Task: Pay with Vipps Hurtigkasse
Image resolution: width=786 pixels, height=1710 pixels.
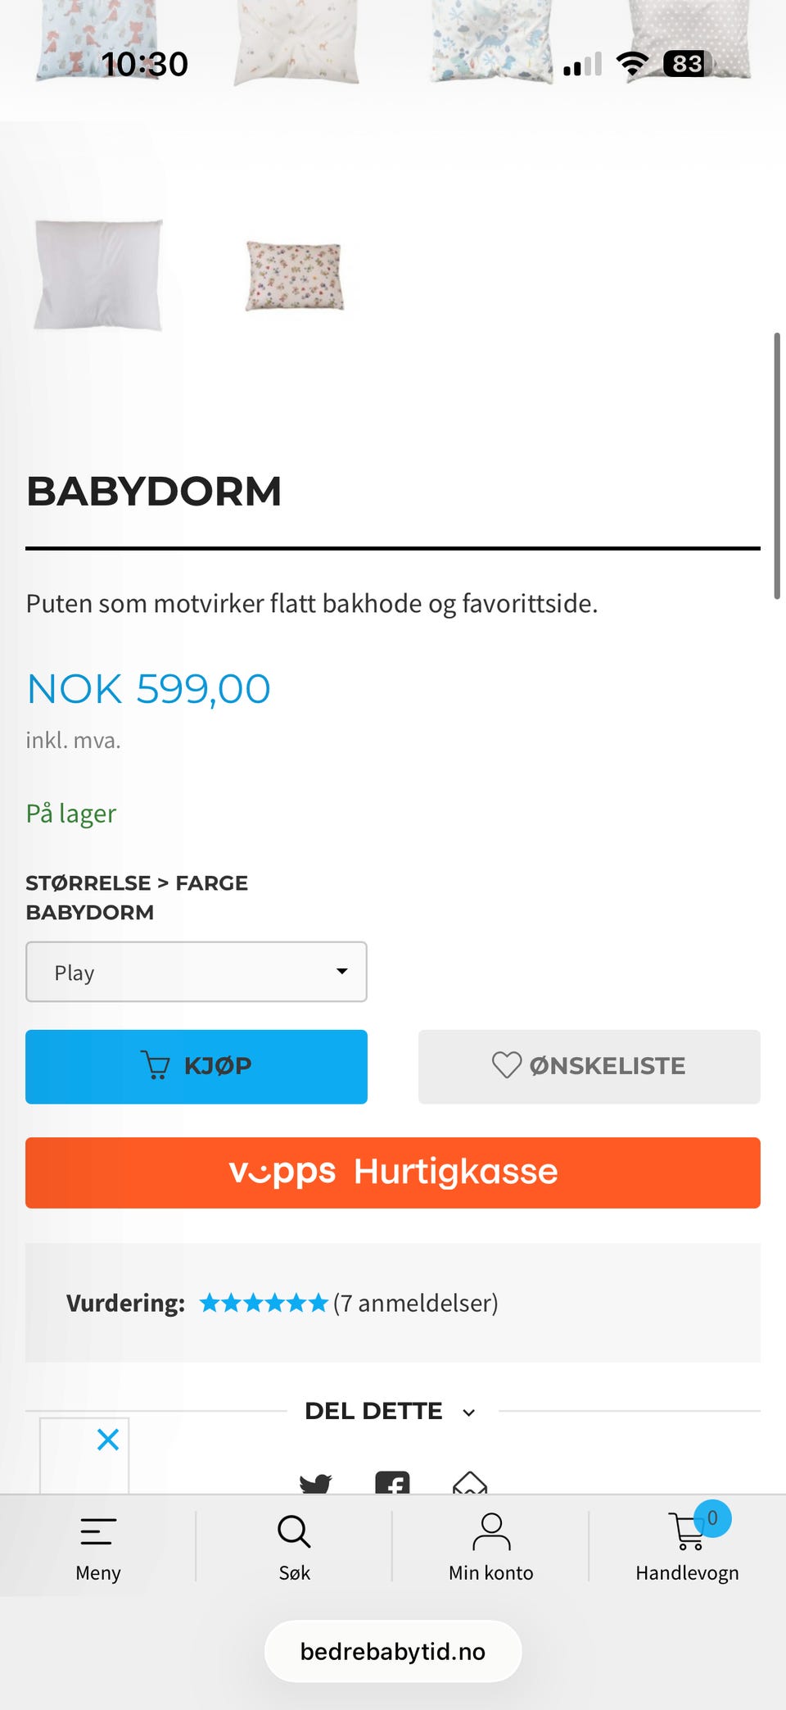Action: [x=393, y=1173]
